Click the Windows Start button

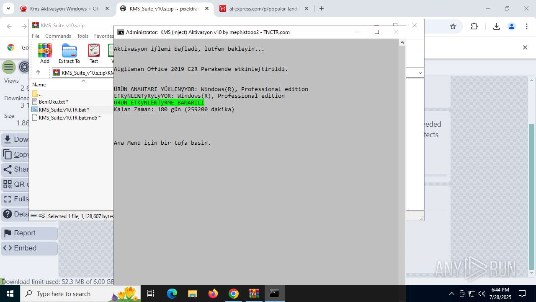(x=10, y=294)
